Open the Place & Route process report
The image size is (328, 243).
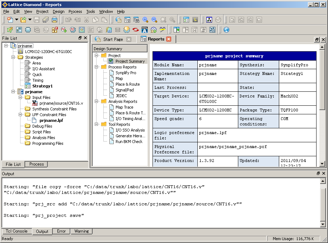pos(128,84)
